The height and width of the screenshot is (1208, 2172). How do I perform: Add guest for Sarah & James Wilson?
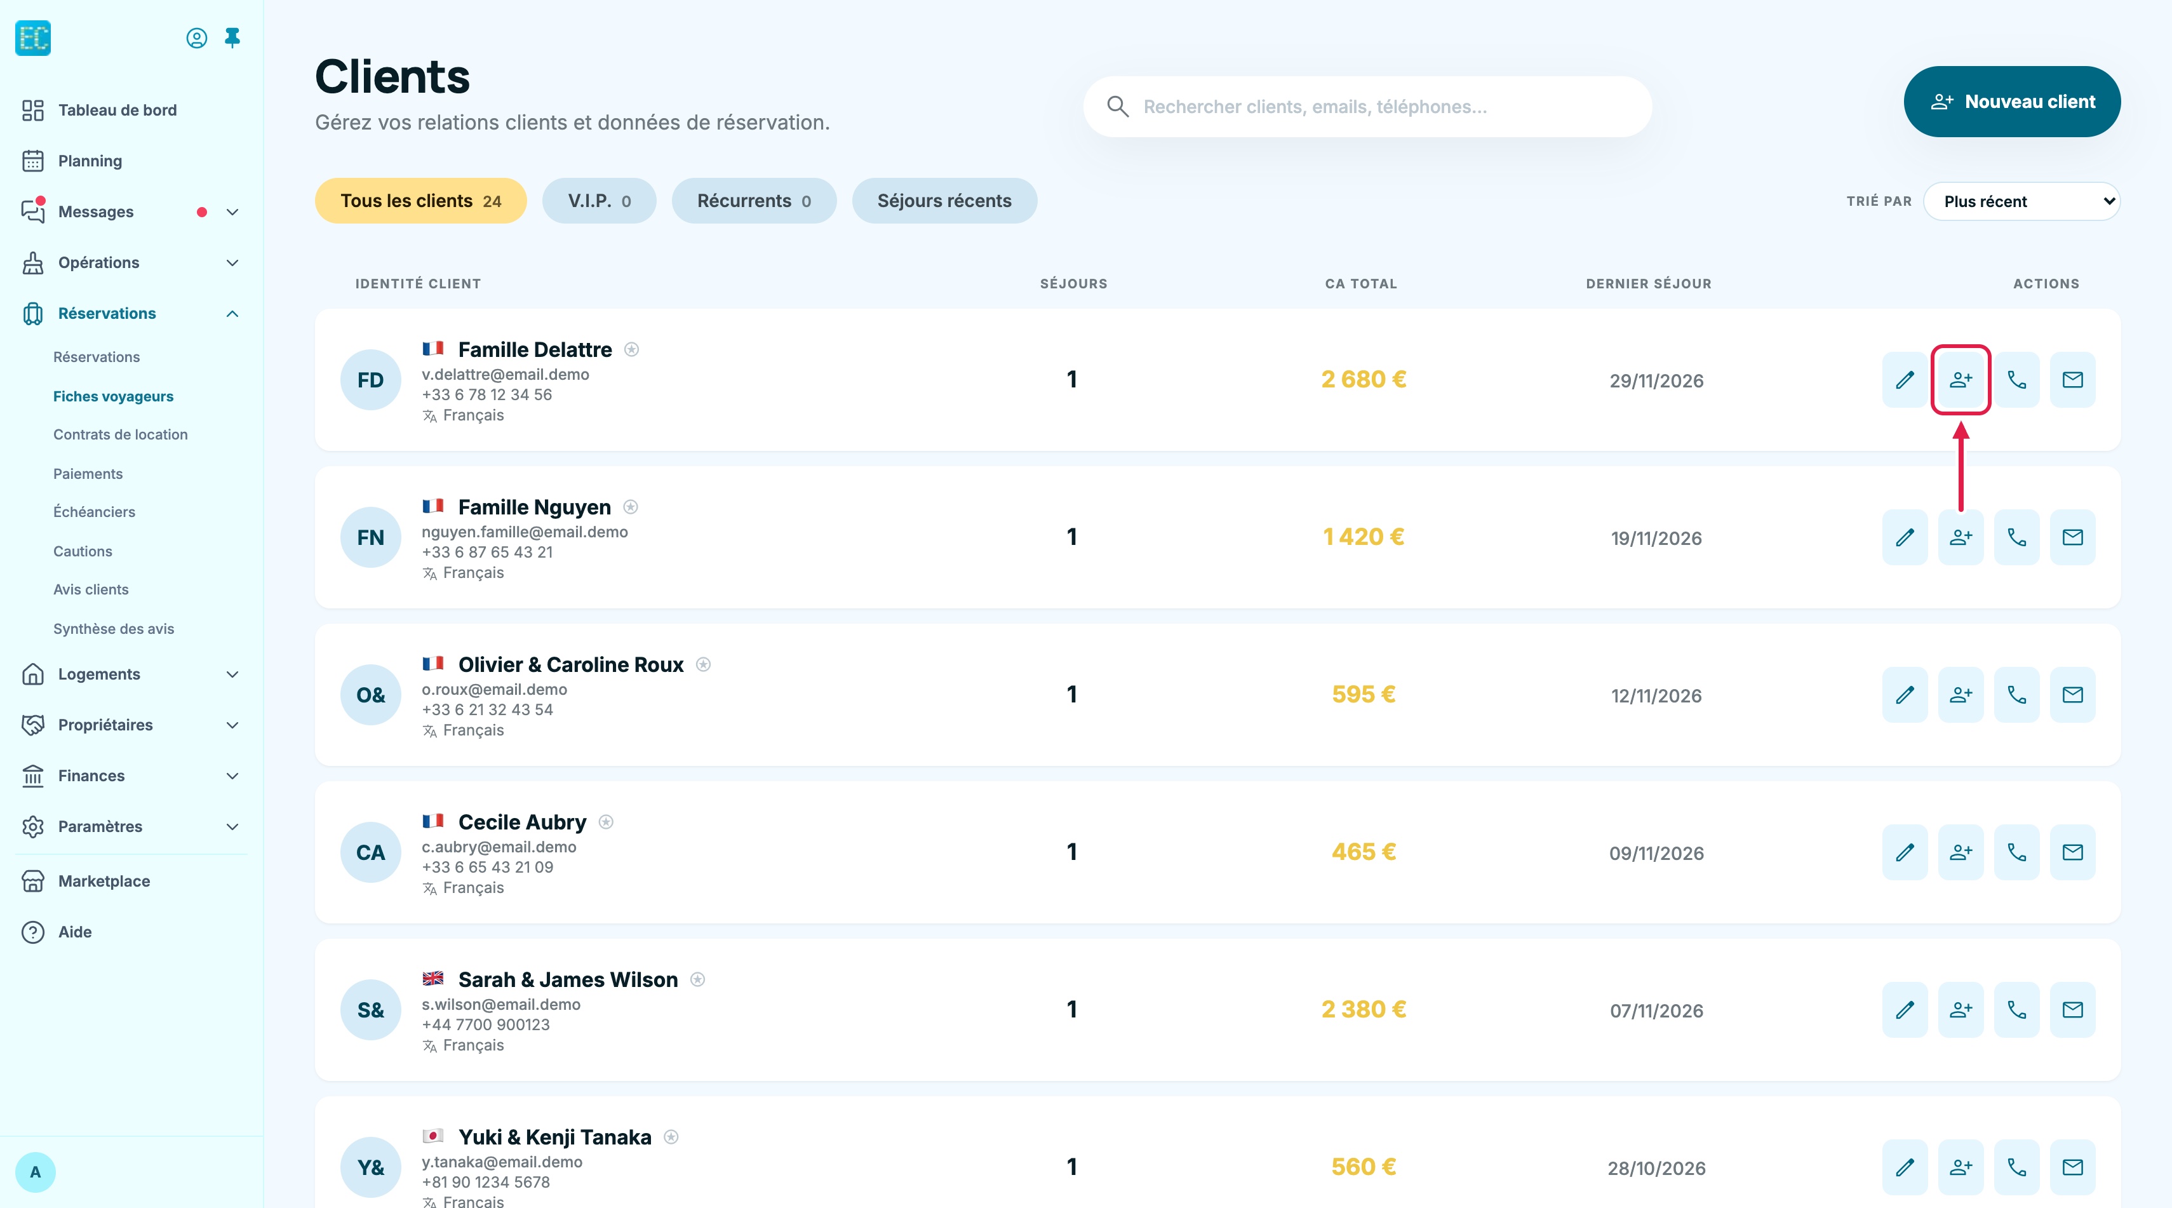1961,1010
